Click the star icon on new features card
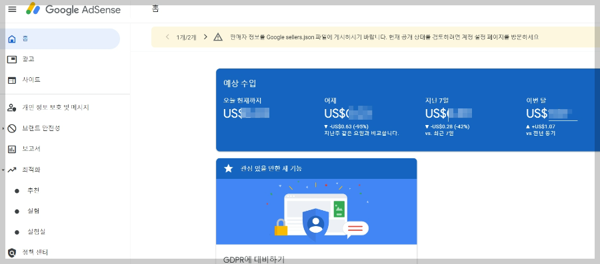The width and height of the screenshot is (600, 264). (229, 168)
